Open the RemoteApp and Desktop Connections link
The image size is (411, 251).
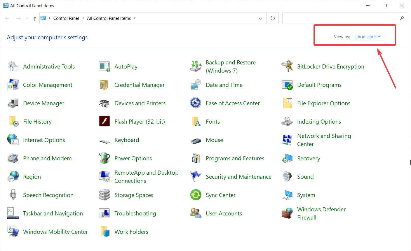click(x=147, y=177)
